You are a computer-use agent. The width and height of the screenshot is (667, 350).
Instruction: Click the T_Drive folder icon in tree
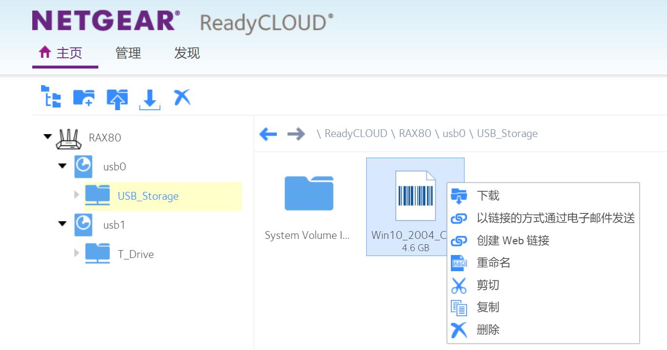[x=97, y=254]
